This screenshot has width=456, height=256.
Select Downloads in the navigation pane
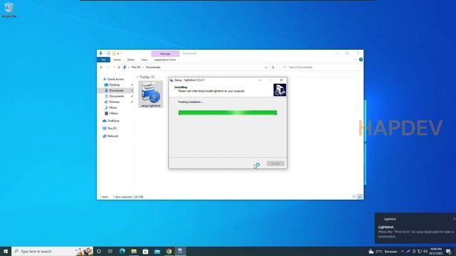point(116,90)
